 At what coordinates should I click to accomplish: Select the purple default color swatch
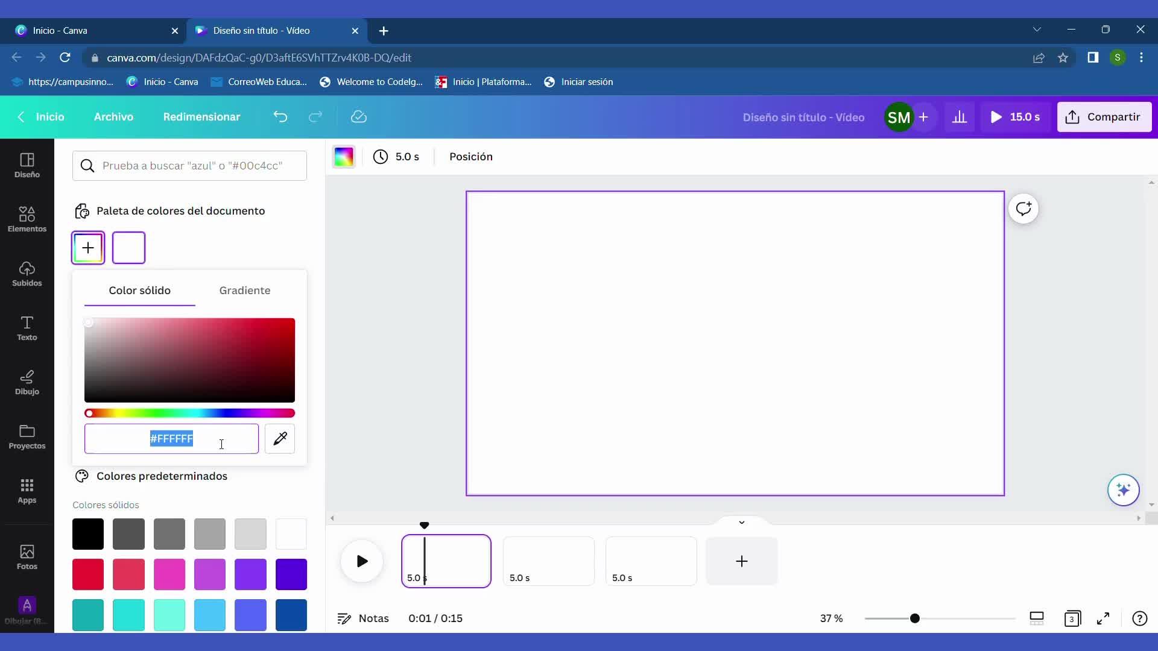click(250, 574)
